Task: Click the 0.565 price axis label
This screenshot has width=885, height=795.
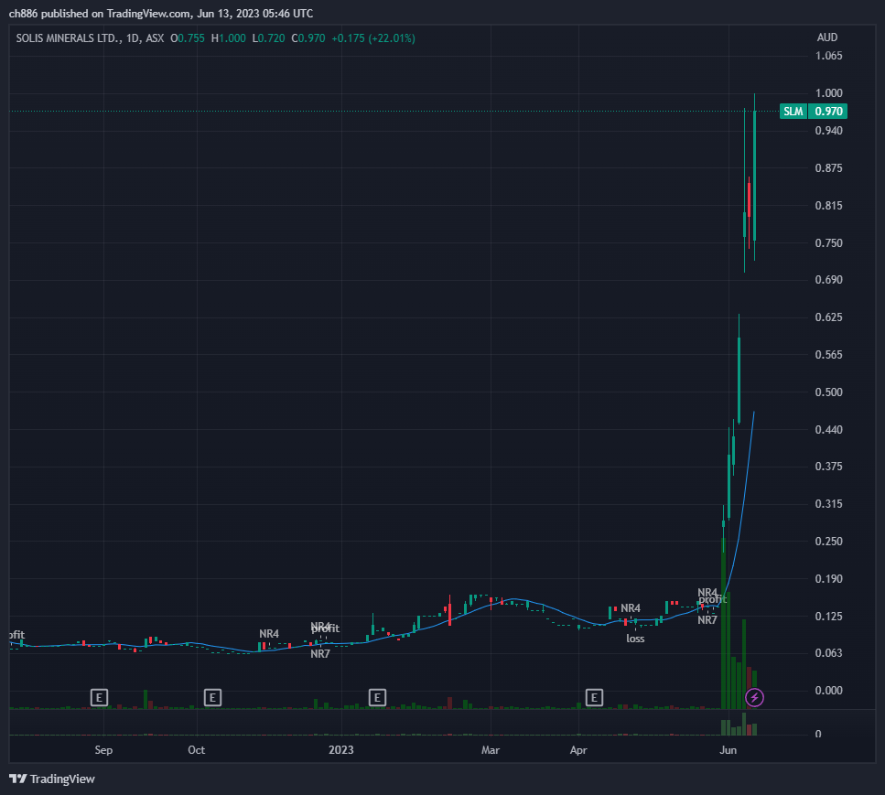Action: click(828, 355)
